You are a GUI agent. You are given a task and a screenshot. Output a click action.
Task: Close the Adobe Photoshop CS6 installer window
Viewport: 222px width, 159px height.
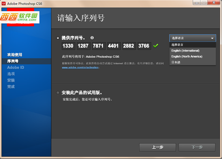click(214, 3)
